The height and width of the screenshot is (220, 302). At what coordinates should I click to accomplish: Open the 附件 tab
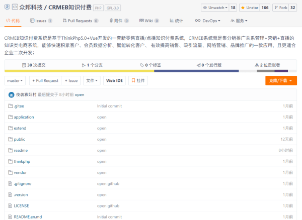pyautogui.click(x=119, y=21)
